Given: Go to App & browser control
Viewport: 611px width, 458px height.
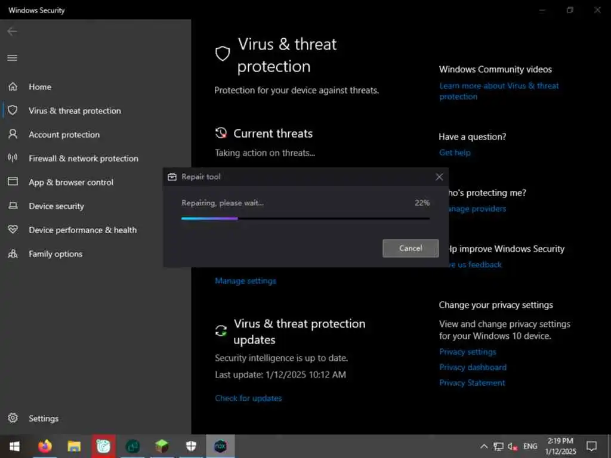Looking at the screenshot, I should tap(71, 182).
